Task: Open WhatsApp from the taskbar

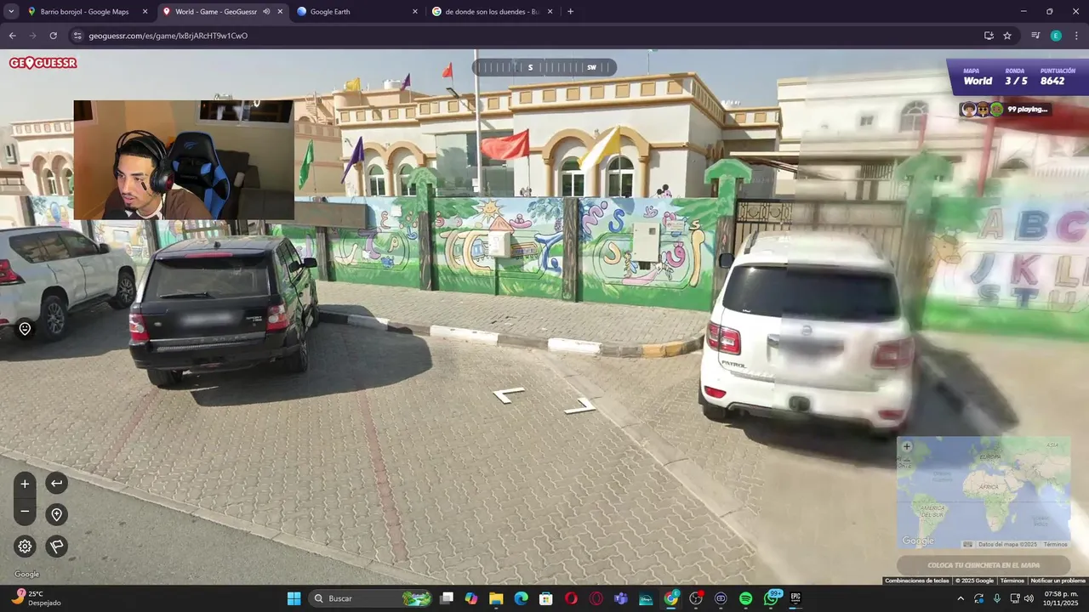Action: coord(773,598)
